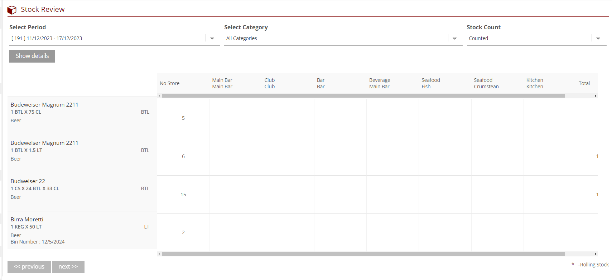Click bottom scrollbar right arrow
Image resolution: width=612 pixels, height=280 pixels.
[596, 254]
